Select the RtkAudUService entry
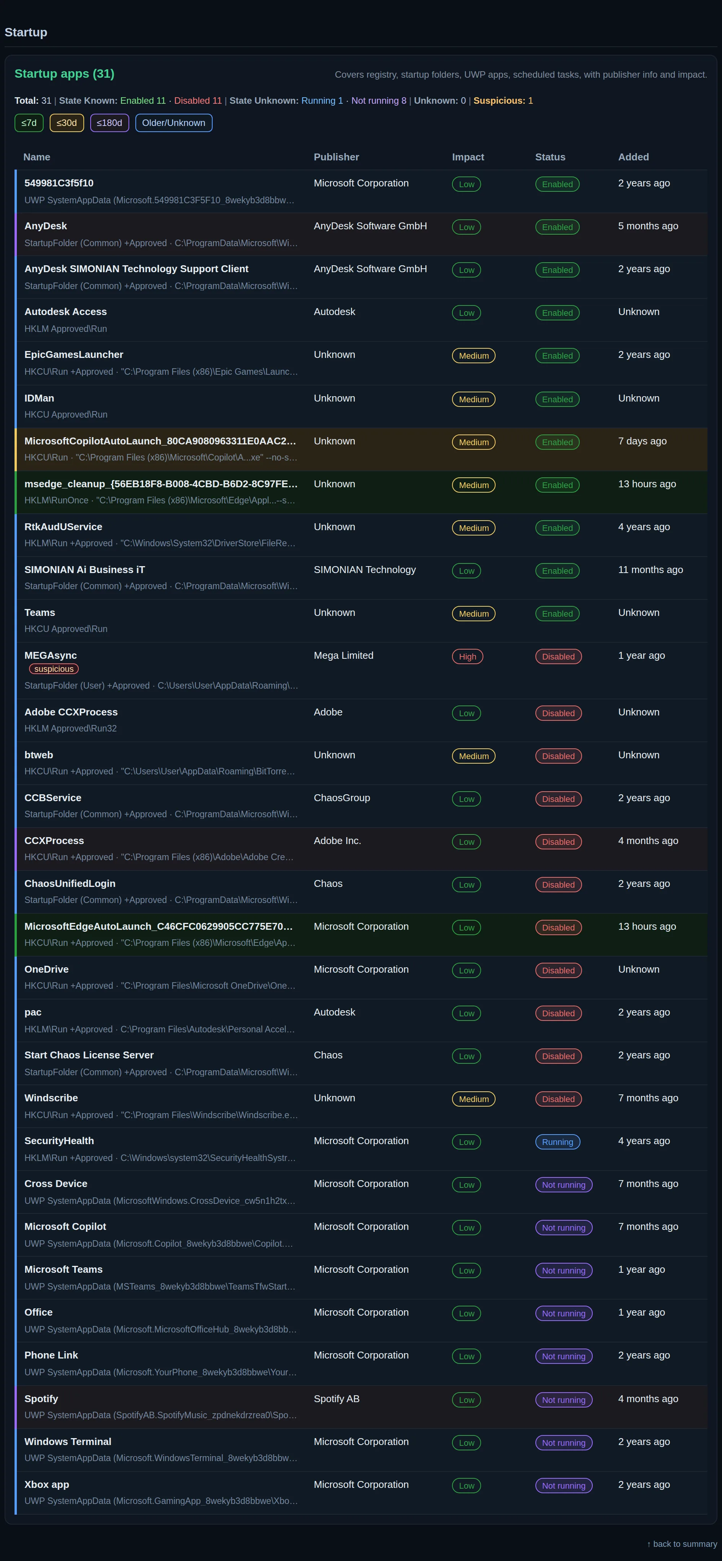This screenshot has height=1561, width=722. pyautogui.click(x=63, y=527)
